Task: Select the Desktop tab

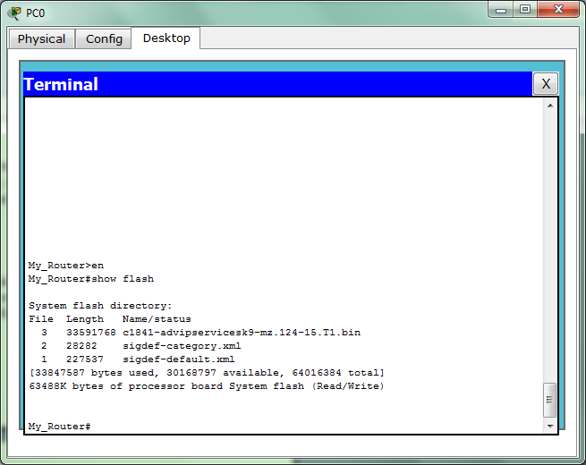Action: tap(166, 38)
